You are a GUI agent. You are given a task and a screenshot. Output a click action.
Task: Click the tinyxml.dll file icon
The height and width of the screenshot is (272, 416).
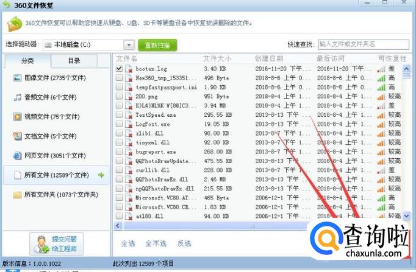129,142
